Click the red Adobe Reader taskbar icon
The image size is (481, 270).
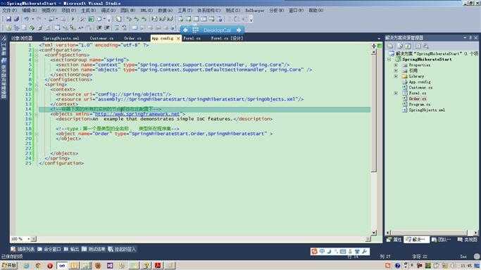(158, 265)
